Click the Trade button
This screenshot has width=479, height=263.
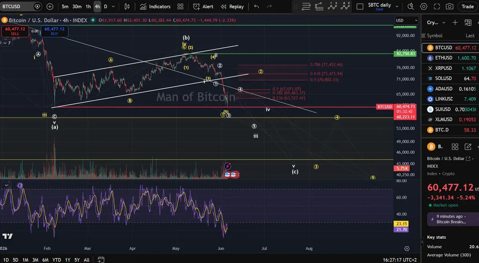tap(467, 6)
